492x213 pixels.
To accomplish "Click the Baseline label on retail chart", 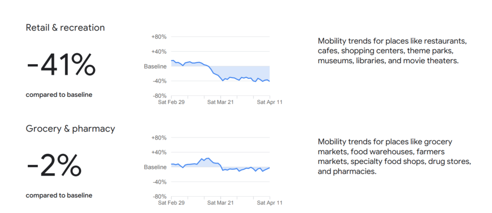I will click(x=155, y=66).
